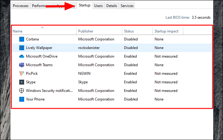This screenshot has width=223, height=140.
Task: Sort by the Name column header
Action: tap(17, 31)
